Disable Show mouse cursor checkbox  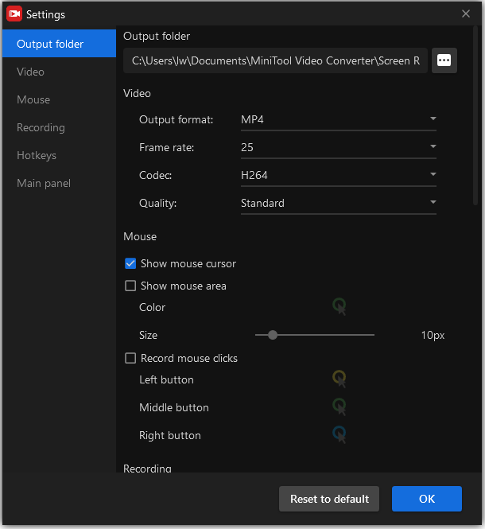(130, 263)
